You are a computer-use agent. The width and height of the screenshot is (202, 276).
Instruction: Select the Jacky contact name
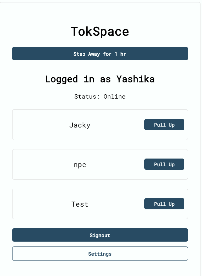(x=80, y=125)
